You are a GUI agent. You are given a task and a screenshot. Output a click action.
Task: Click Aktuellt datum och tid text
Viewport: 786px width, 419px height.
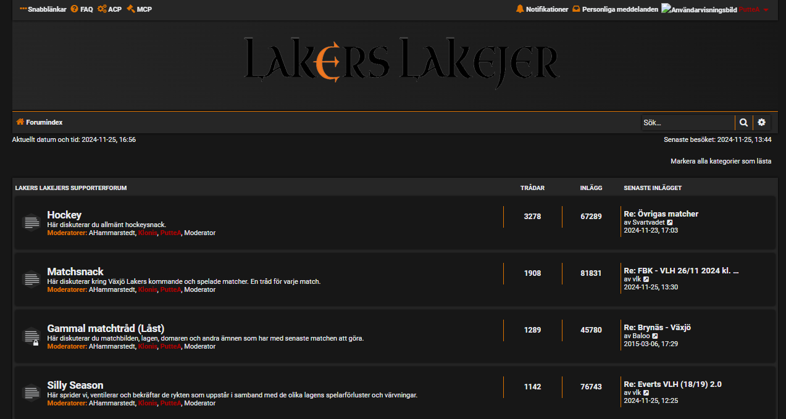(74, 139)
